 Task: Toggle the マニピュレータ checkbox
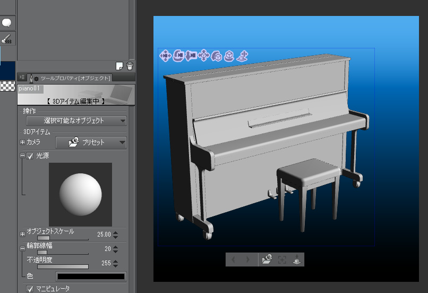pyautogui.click(x=30, y=289)
